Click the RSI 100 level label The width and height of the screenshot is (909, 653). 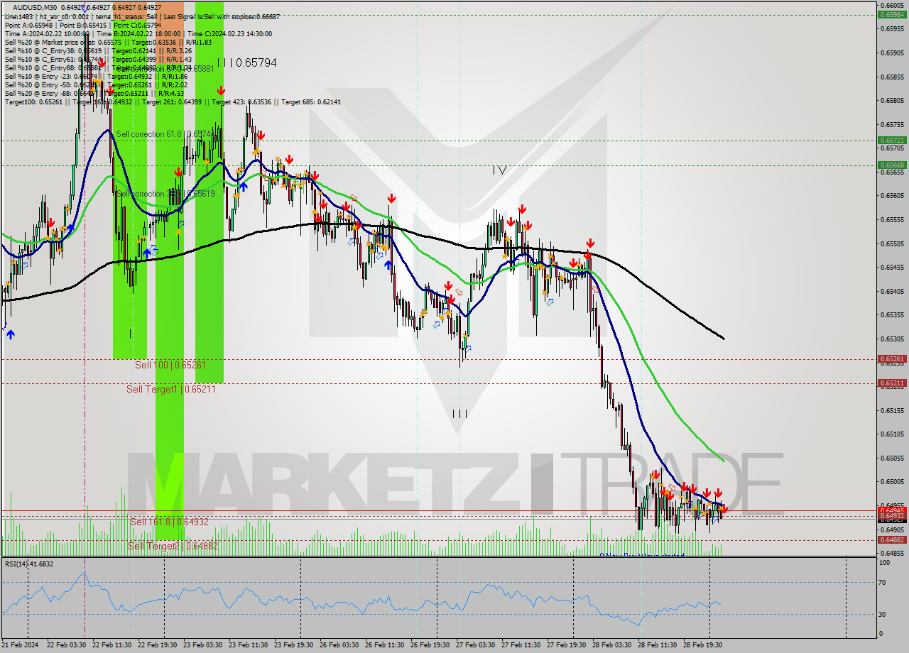[885, 562]
